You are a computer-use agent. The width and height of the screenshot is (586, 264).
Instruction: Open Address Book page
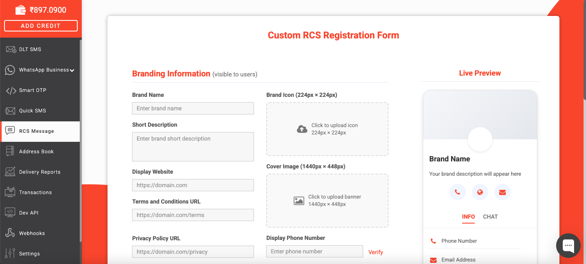[x=40, y=152]
